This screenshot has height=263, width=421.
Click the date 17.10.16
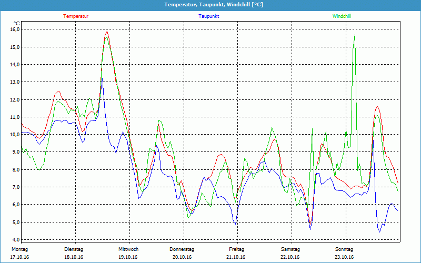[x=19, y=257]
